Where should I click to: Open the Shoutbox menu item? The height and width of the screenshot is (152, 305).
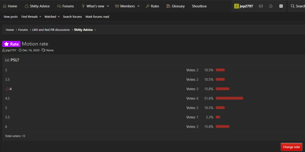[199, 6]
